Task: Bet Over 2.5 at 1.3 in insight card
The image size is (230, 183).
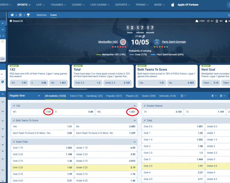Action: coord(88,83)
